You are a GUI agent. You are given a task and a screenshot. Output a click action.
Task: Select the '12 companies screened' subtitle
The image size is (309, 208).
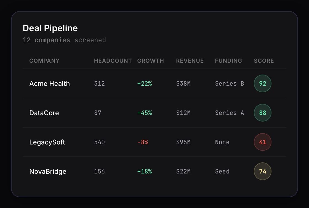click(64, 40)
